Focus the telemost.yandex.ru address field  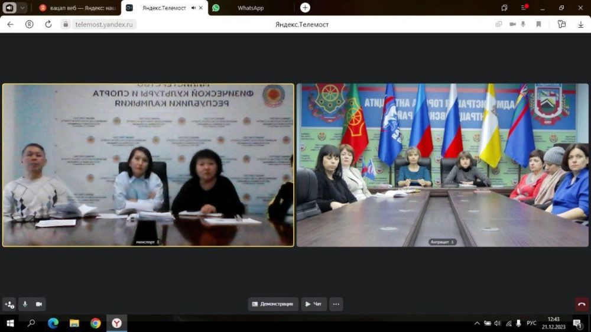tap(103, 24)
